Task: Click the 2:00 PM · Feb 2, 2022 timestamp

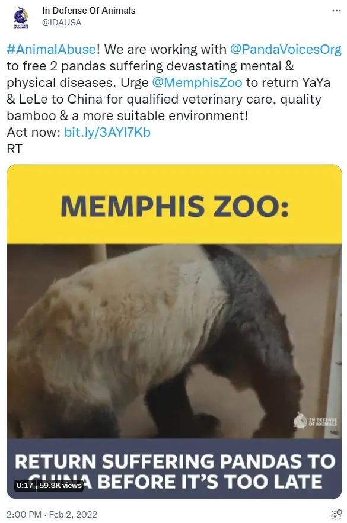Action: pos(52,514)
